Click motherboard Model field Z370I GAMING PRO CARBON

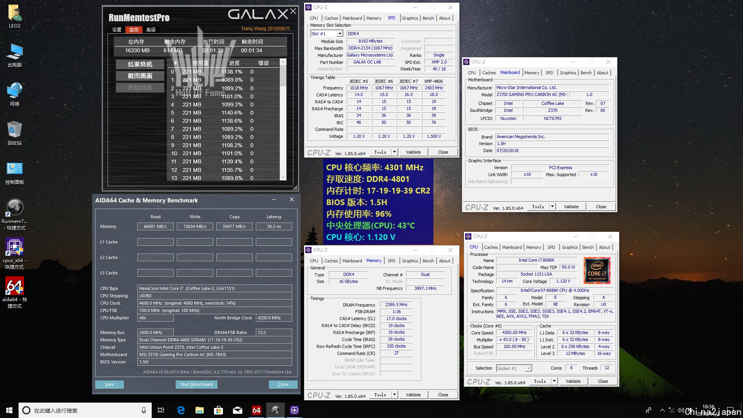[x=532, y=94]
